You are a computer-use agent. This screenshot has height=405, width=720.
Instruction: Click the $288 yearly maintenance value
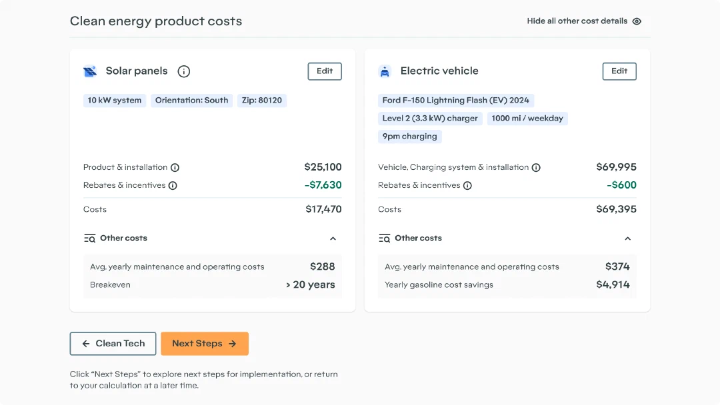point(323,266)
